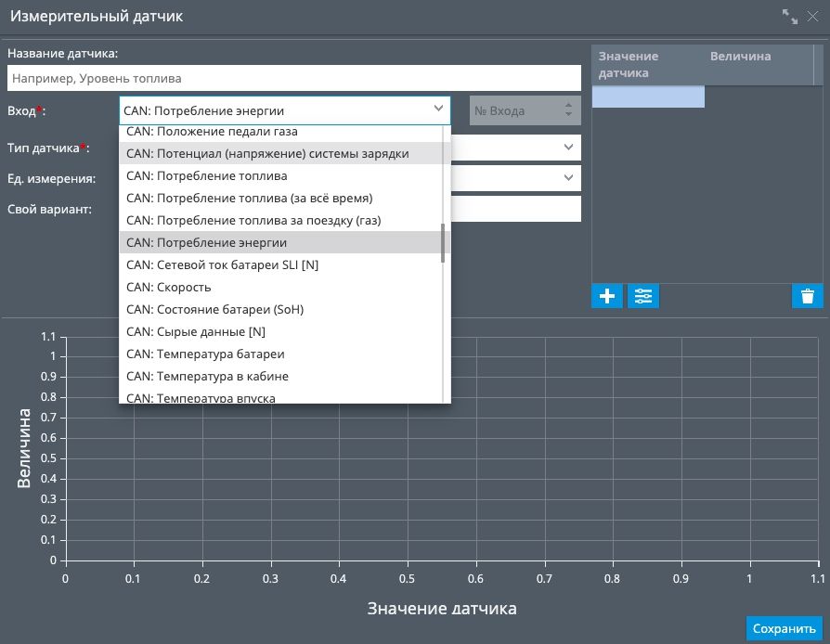The image size is (830, 644).
Task: Choose CAN: Скорость from the list
Action: tap(285, 287)
